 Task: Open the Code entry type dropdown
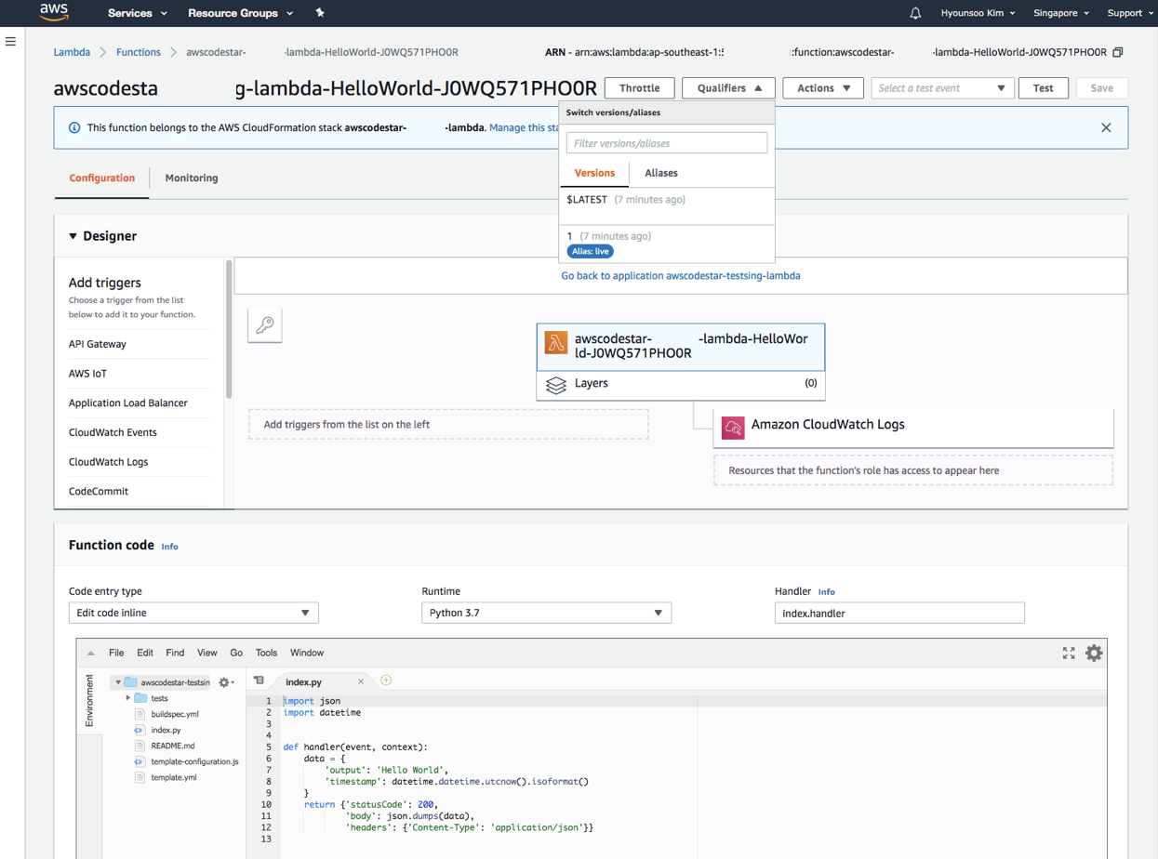(x=193, y=613)
